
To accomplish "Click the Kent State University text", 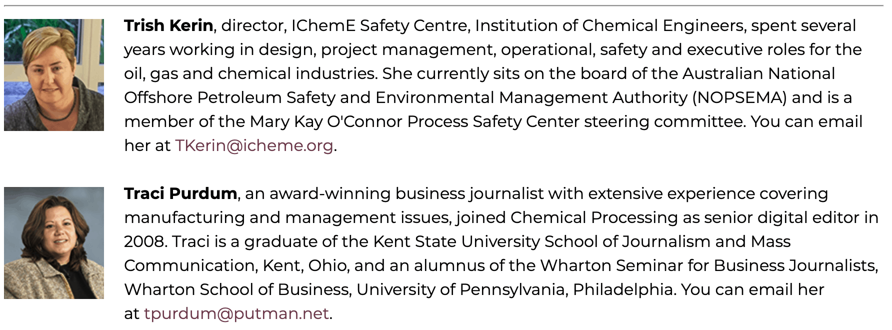I will pyautogui.click(x=457, y=241).
